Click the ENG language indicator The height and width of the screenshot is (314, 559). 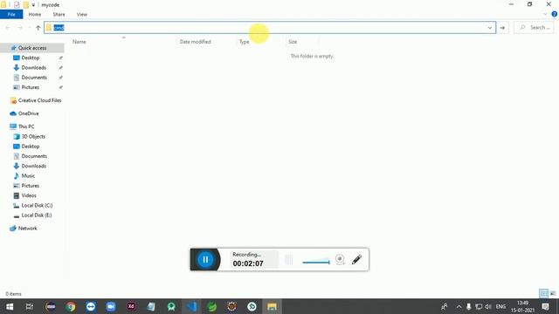(500, 306)
